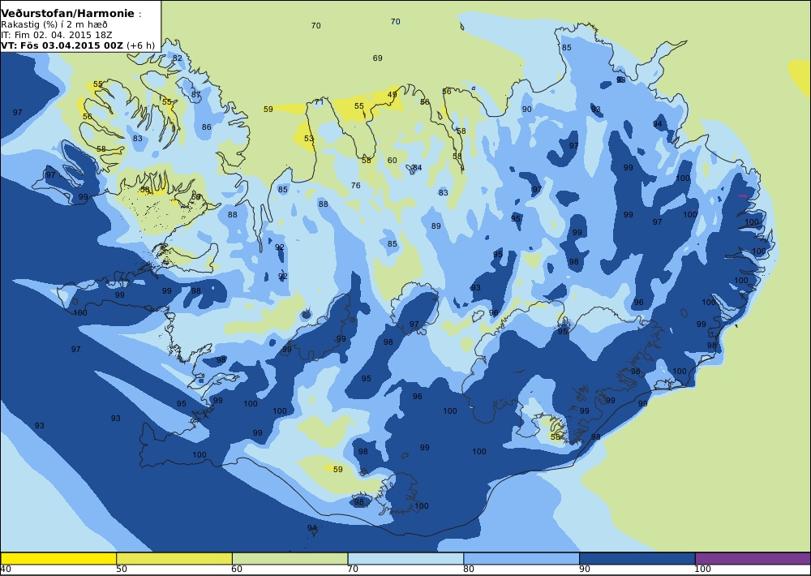
Task: Click the small purple 100% patch in the east
Action: point(742,196)
